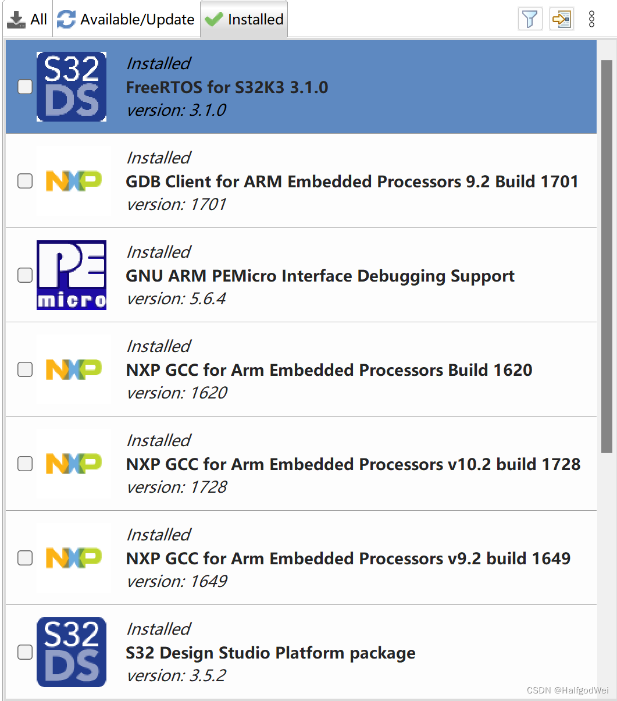Check the S32 Design Studio Platform checkbox
Screen dimensions: 617x701
pyautogui.click(x=24, y=652)
